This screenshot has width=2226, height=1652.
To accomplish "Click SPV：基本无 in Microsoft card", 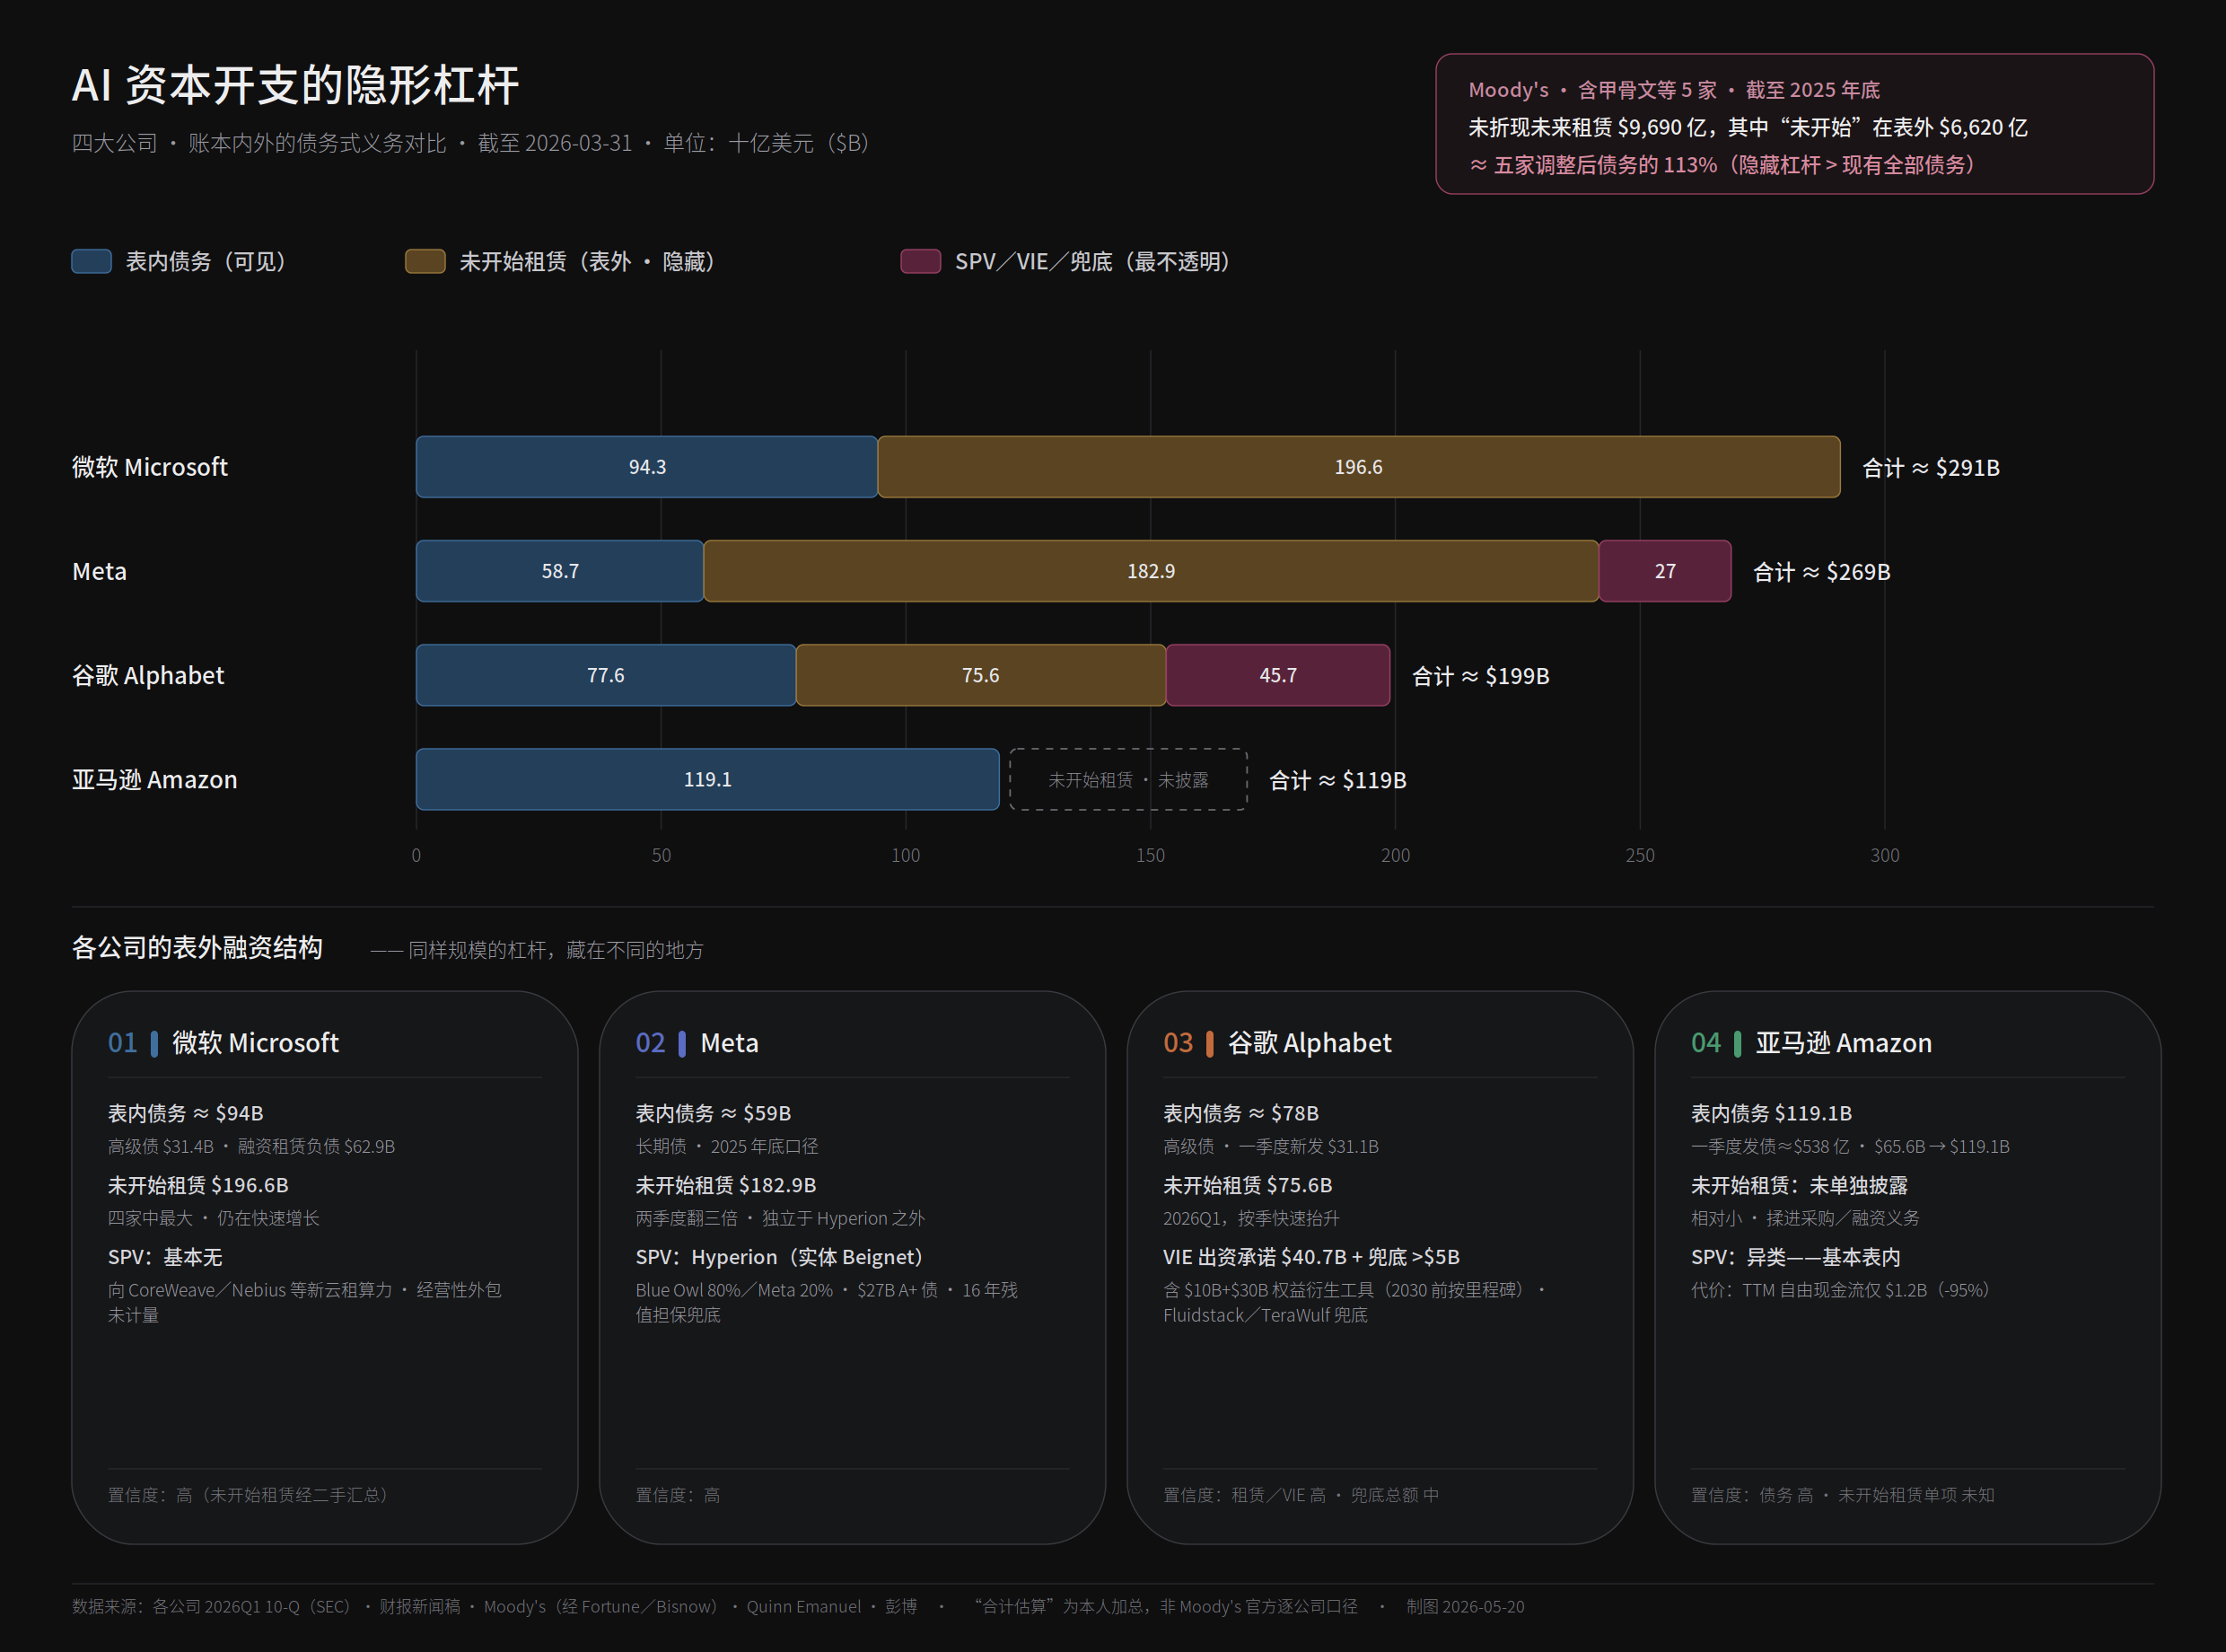I will click(165, 1257).
